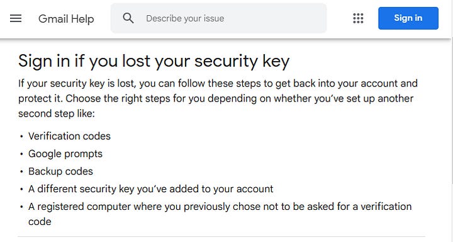Click the blue Sign in button

tap(408, 18)
